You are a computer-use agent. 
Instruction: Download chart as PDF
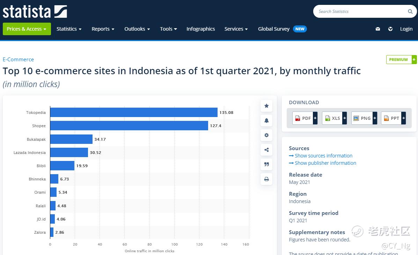tap(305, 118)
